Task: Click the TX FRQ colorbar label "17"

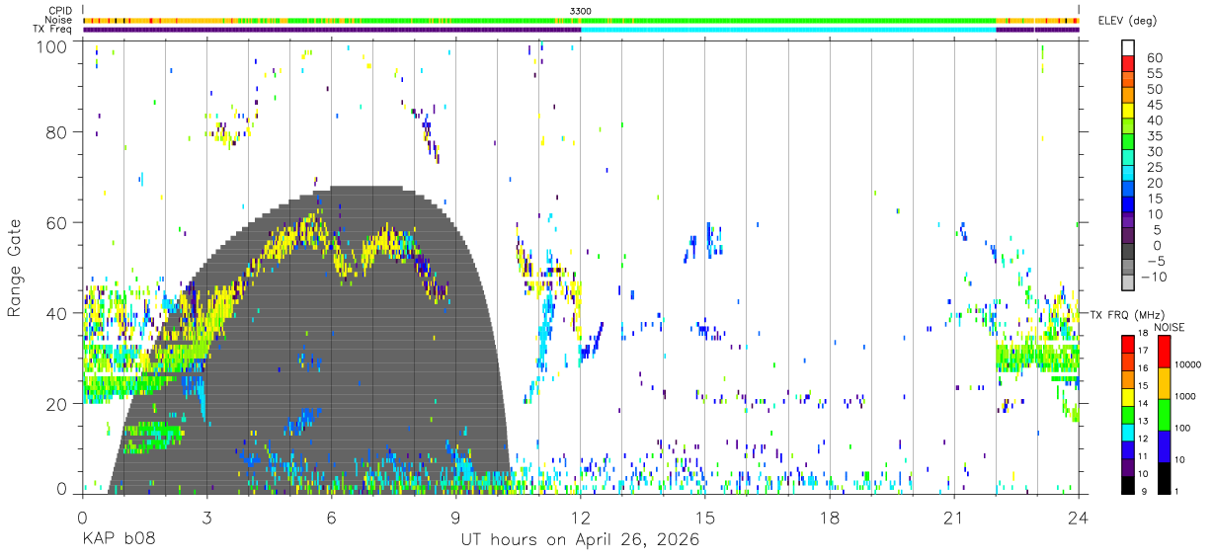Action: 1144,351
